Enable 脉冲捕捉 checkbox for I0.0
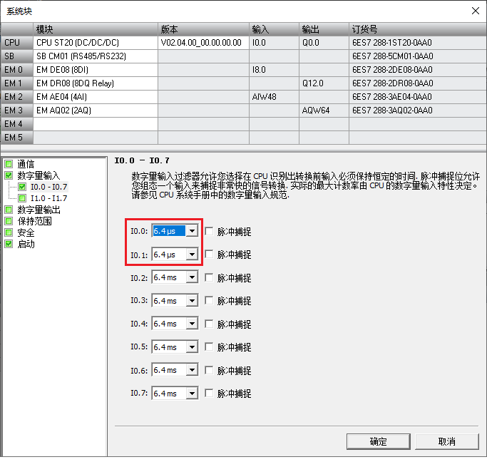Image resolution: width=487 pixels, height=462 pixels. click(x=209, y=232)
